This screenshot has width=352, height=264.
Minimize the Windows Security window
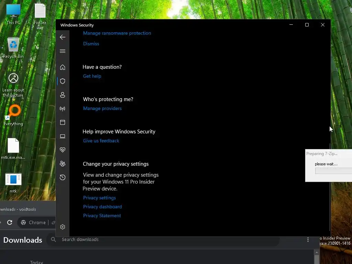pos(291,25)
